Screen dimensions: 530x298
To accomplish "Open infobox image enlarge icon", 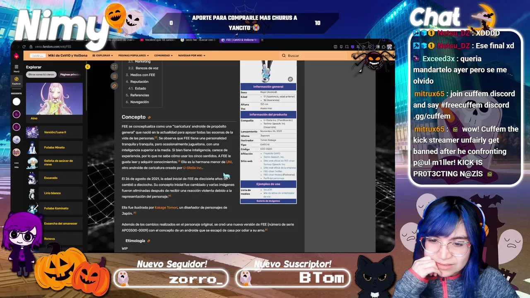I will (x=290, y=79).
